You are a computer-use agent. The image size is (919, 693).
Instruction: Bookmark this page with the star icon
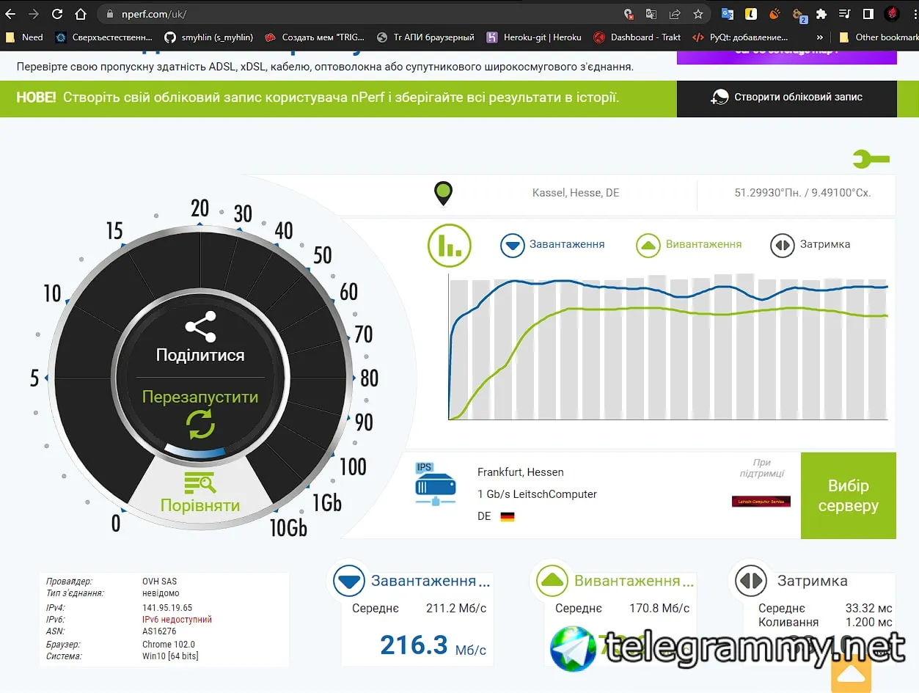coord(698,14)
